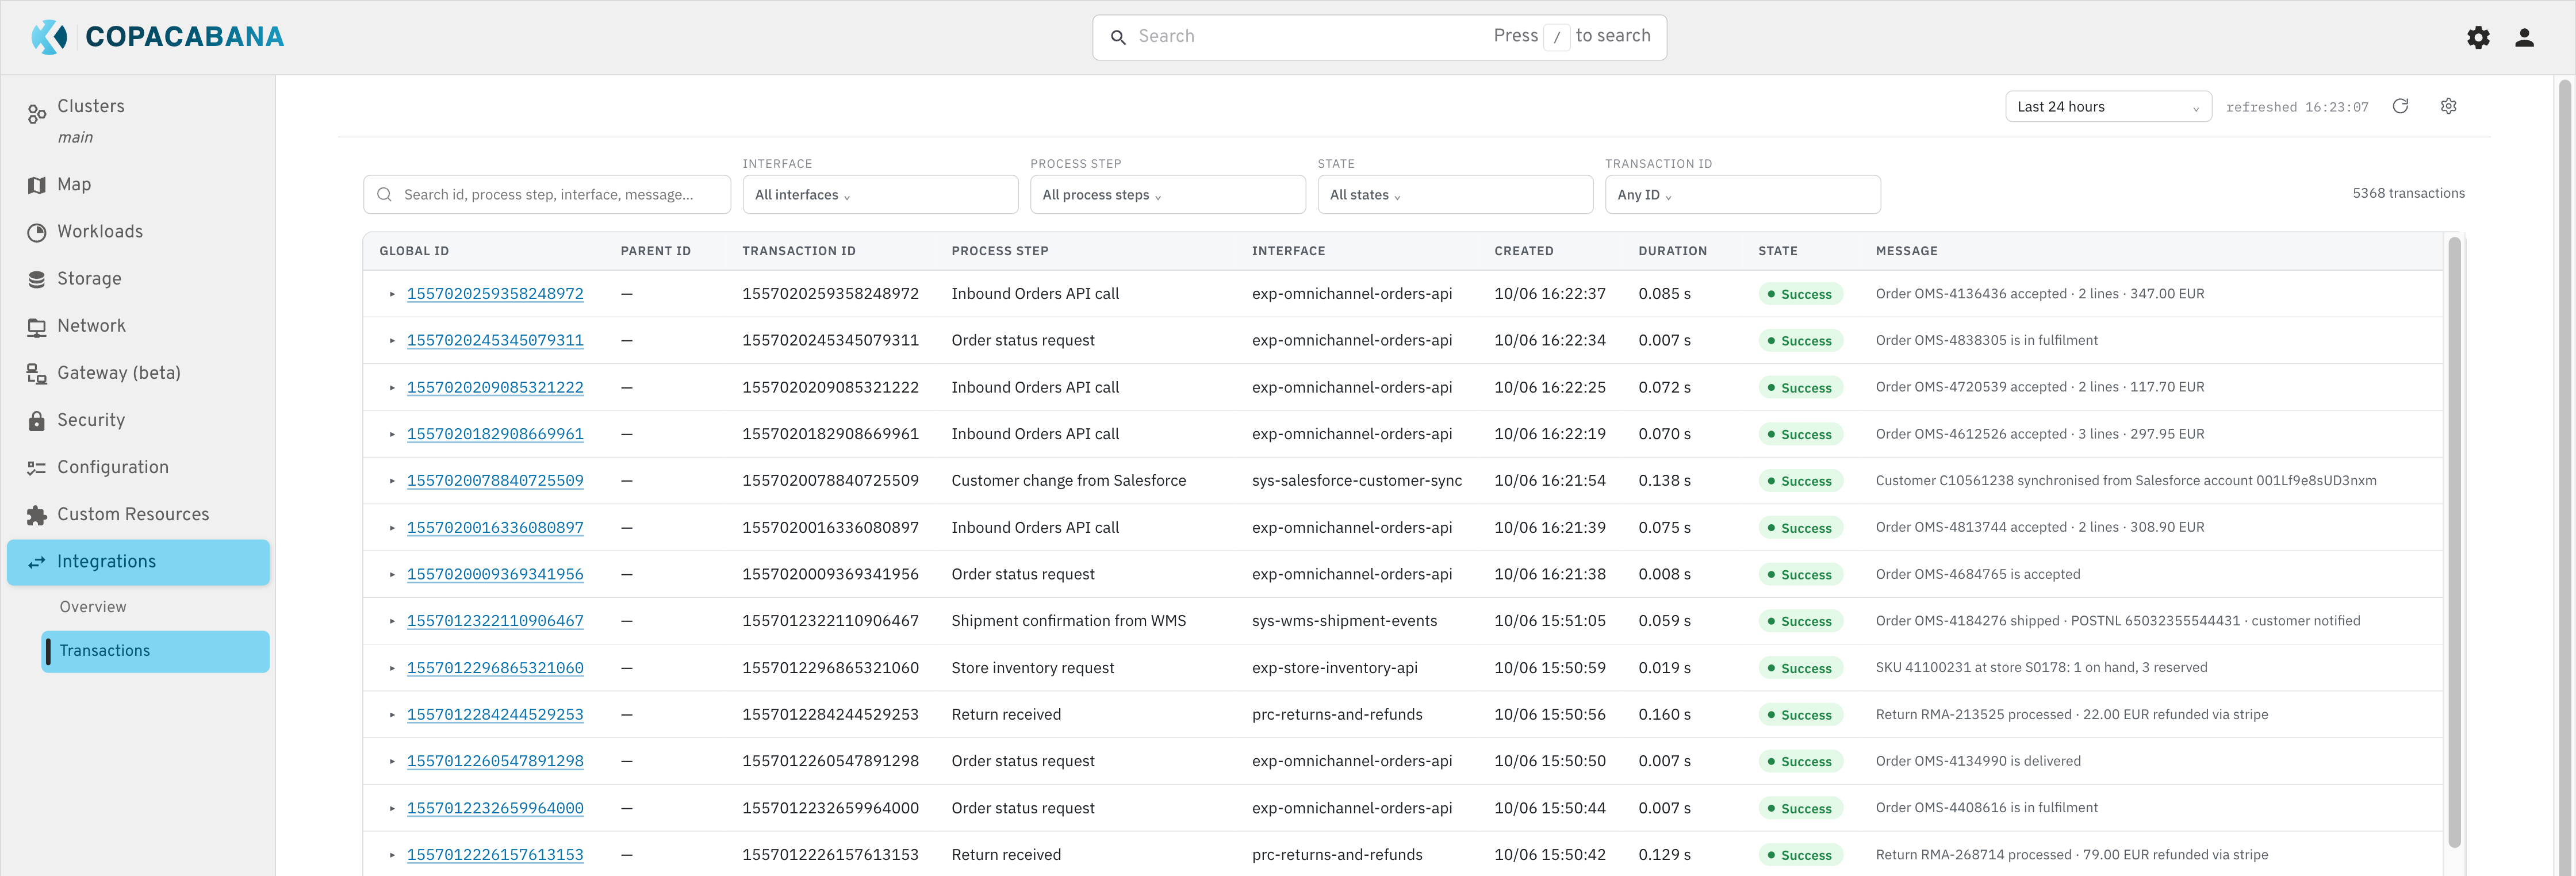
Task: Open the Any ID transaction dropdown
Action: tap(1743, 195)
